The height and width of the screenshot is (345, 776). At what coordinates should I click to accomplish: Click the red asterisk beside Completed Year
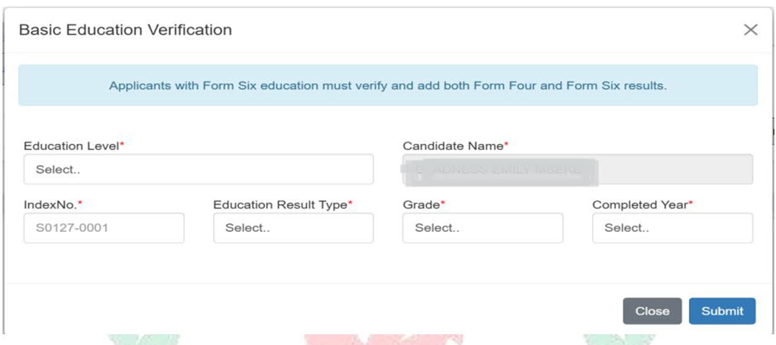pos(691,204)
